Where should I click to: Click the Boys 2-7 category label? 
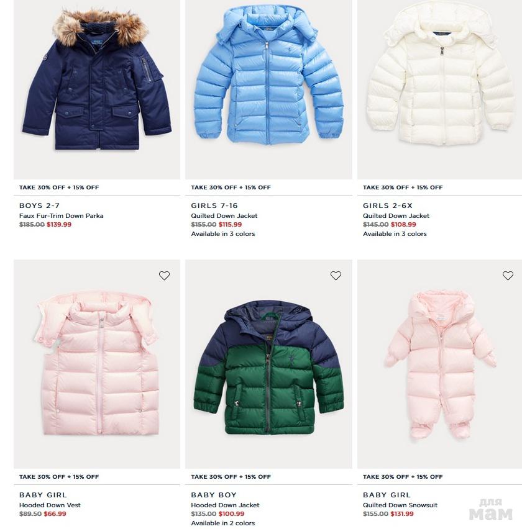click(39, 206)
